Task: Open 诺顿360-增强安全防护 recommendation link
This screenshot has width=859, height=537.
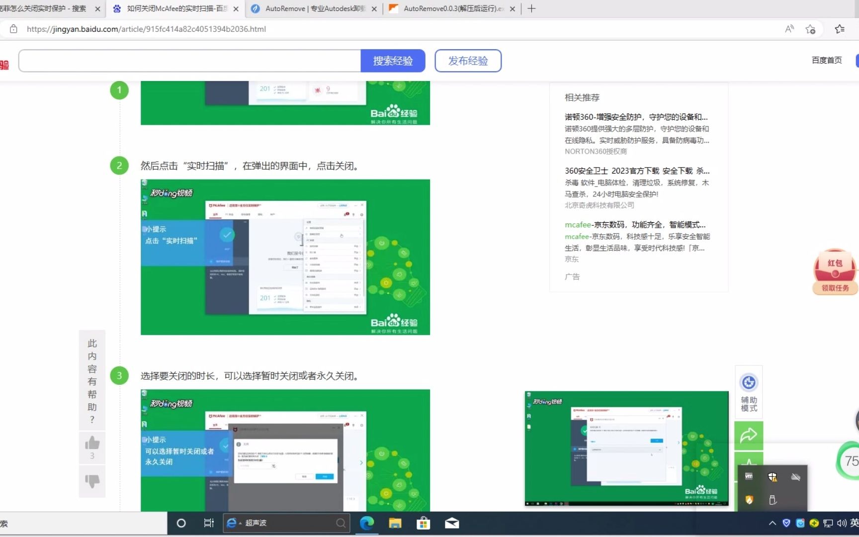Action: coord(636,117)
